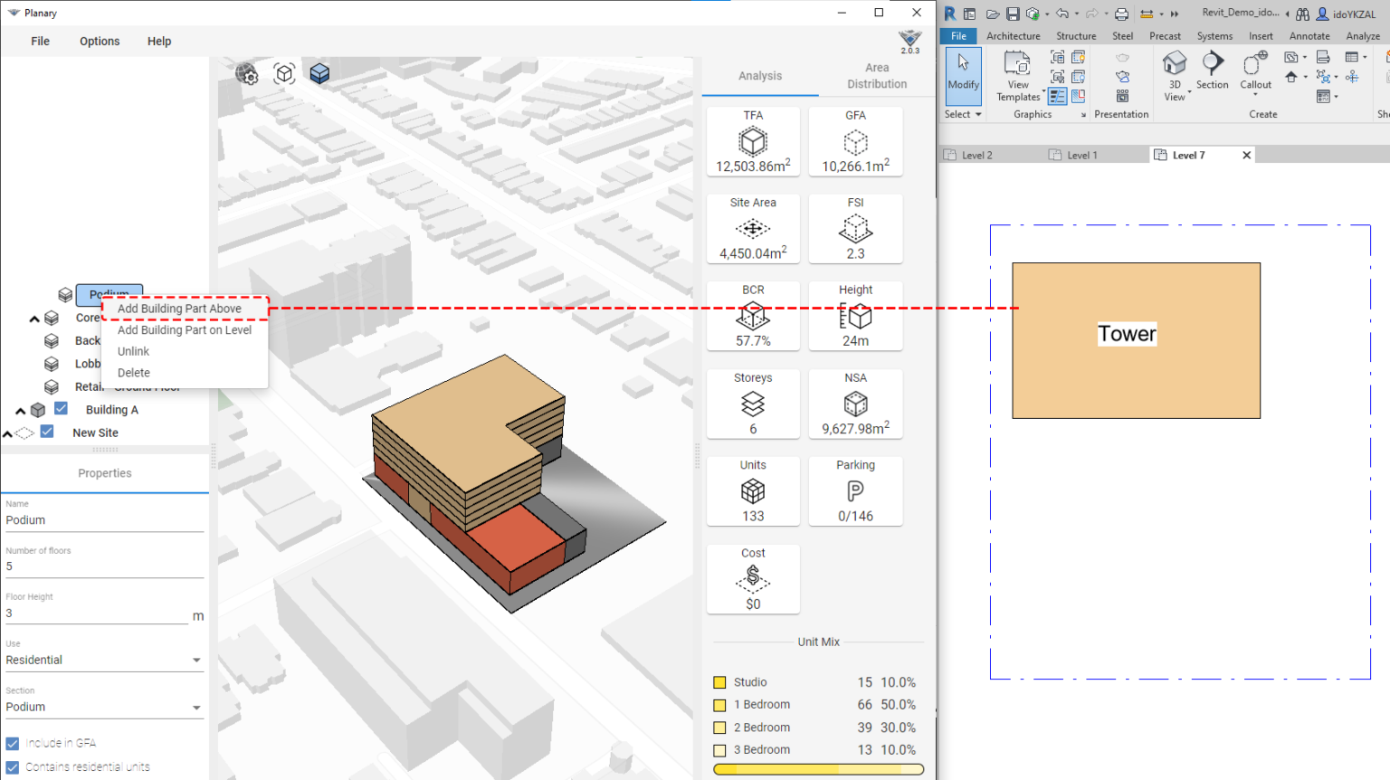This screenshot has width=1390, height=780.
Task: Select the blue layered cube view icon
Action: tap(319, 73)
